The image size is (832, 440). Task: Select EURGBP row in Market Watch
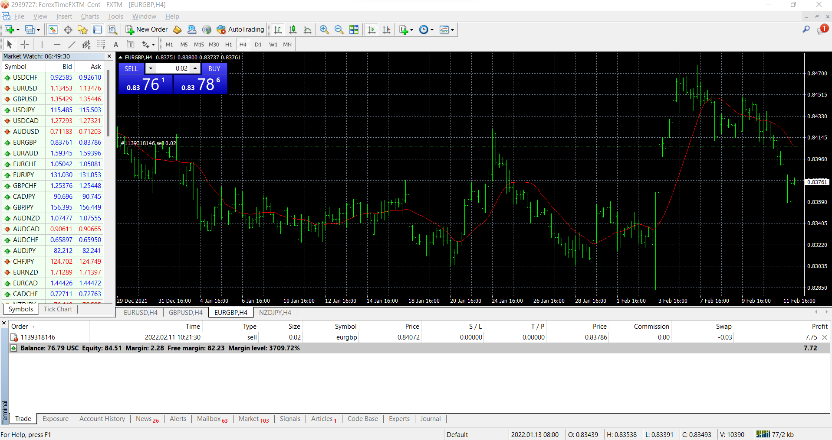[53, 142]
